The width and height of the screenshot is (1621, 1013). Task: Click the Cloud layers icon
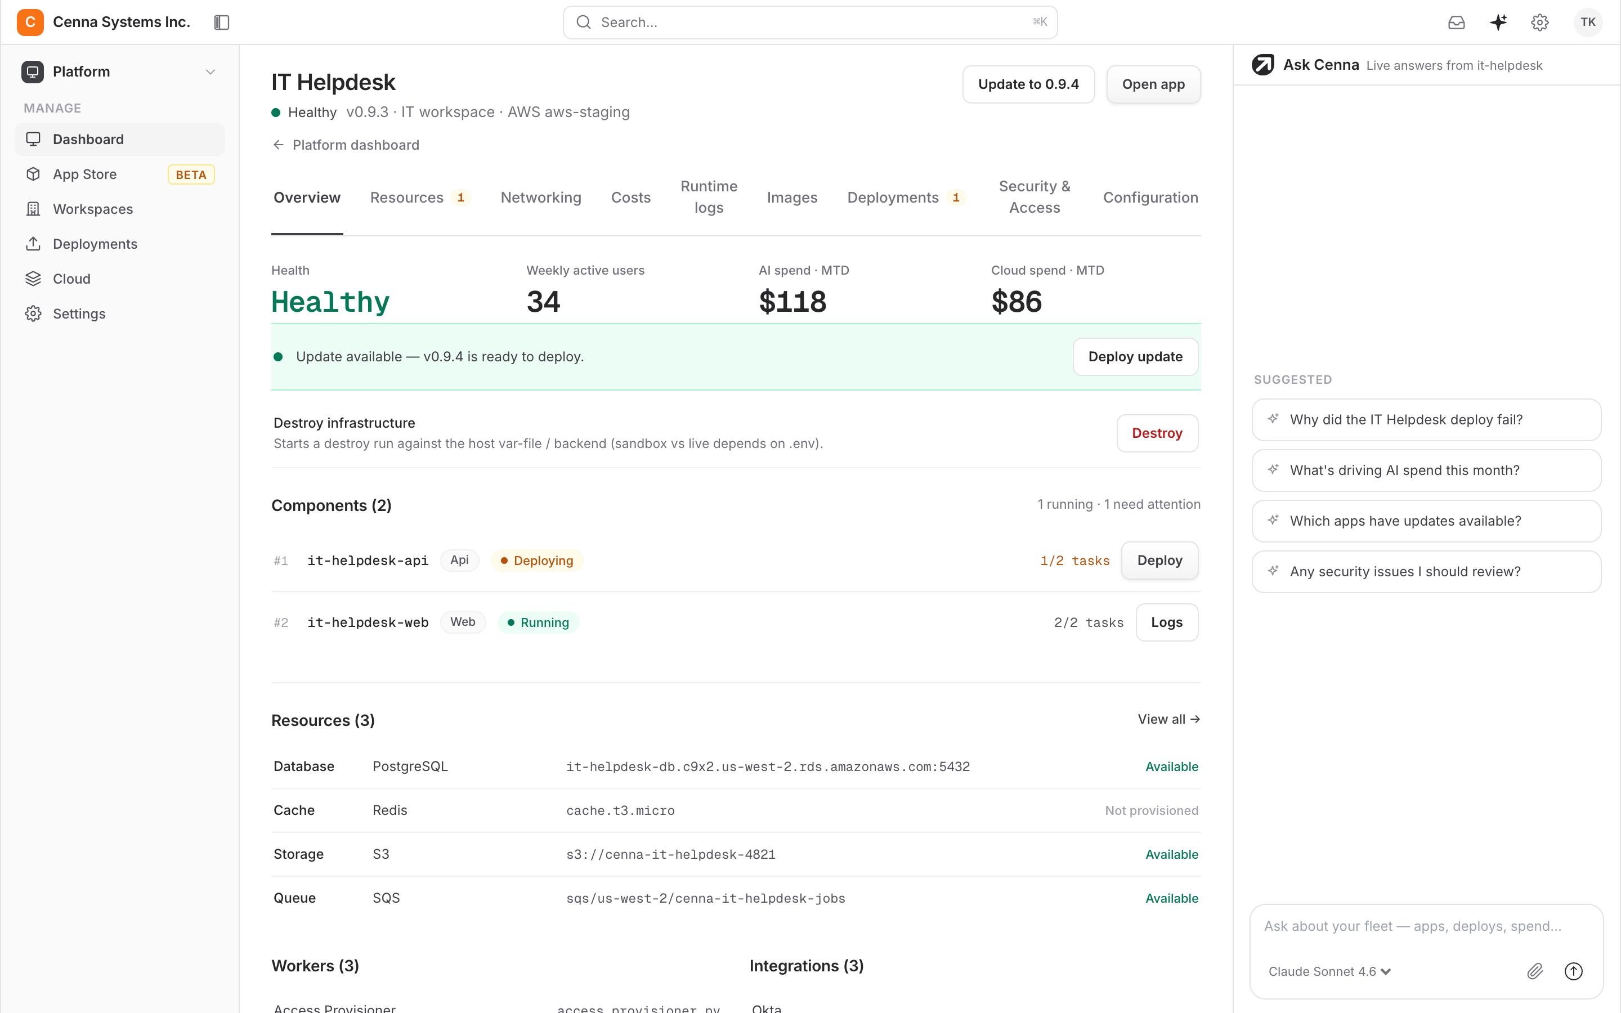[33, 279]
